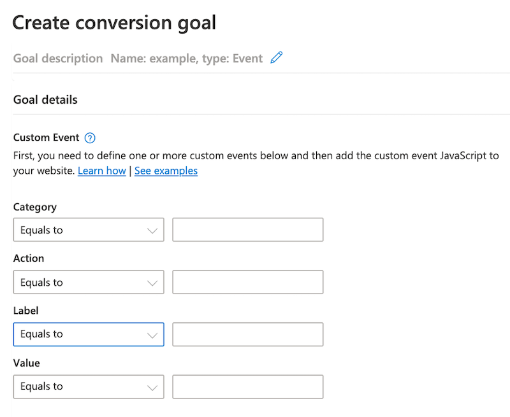Click the Value dropdown chevron
Screen dimensions: 510x417
pos(152,386)
